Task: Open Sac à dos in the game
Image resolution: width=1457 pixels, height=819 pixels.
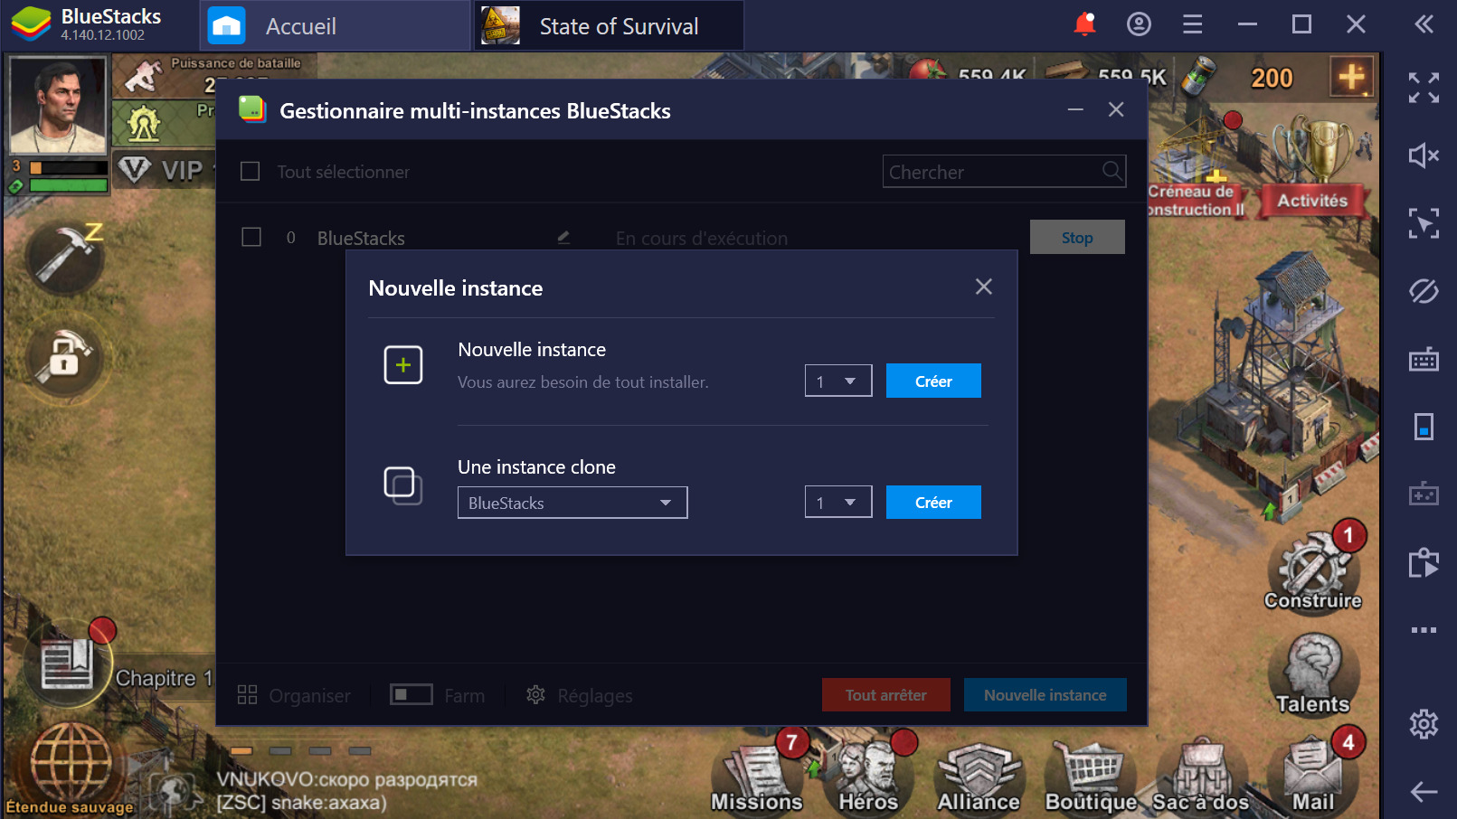Action: 1201,777
